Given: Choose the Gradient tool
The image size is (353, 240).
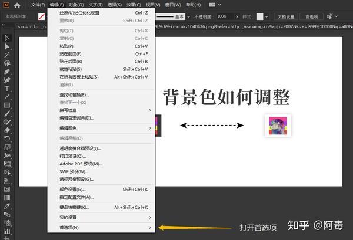Looking at the screenshot, I should pyautogui.click(x=7, y=198).
